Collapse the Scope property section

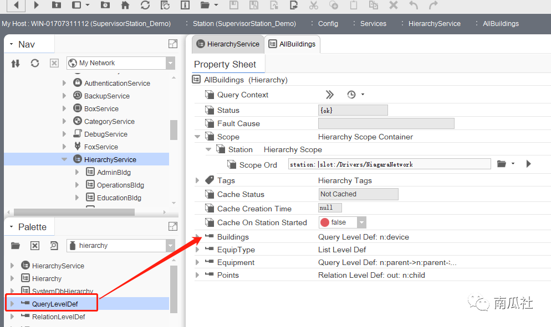click(197, 137)
